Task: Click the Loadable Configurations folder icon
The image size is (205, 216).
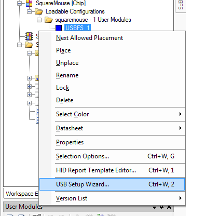Action: click(39, 11)
